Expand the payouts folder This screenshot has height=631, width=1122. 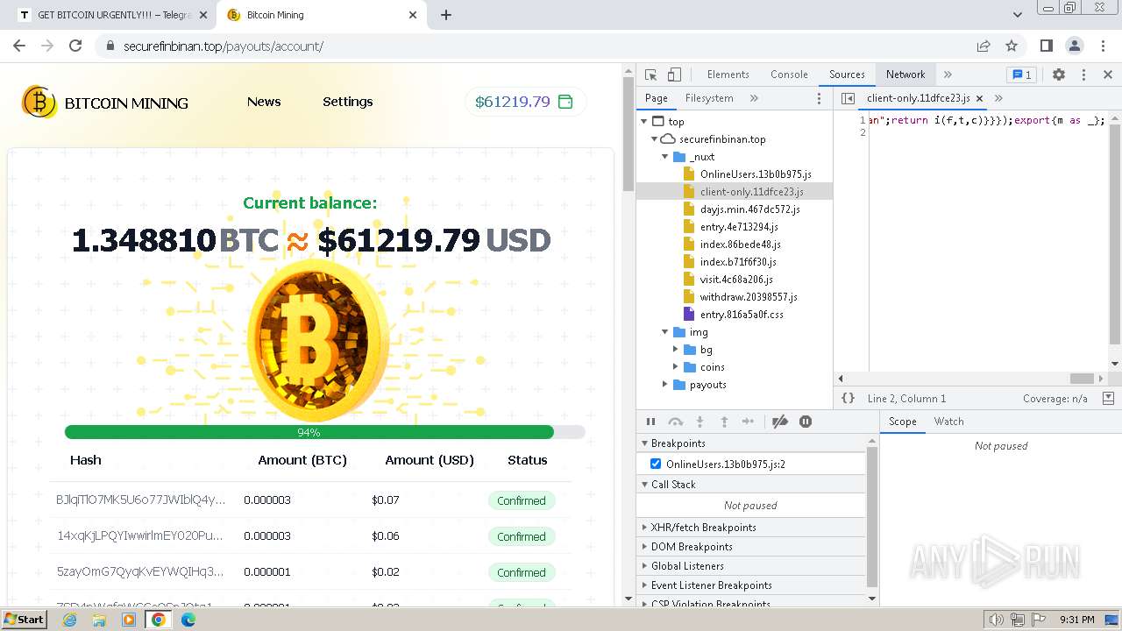tap(665, 385)
